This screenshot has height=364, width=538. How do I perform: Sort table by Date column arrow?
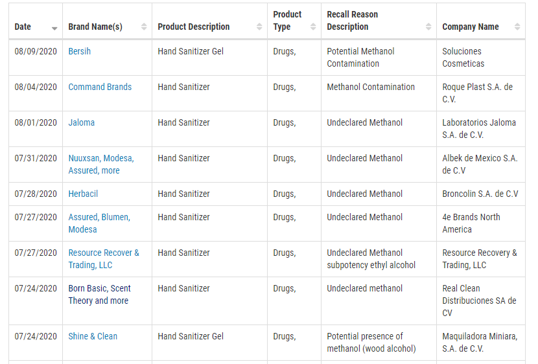(54, 28)
